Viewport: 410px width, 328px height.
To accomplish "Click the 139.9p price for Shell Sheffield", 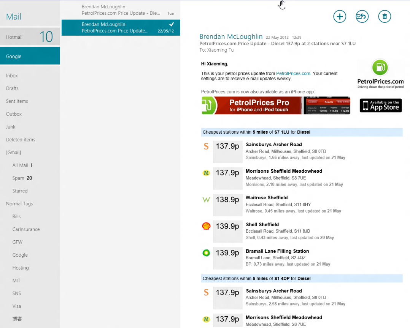I will tap(227, 226).
